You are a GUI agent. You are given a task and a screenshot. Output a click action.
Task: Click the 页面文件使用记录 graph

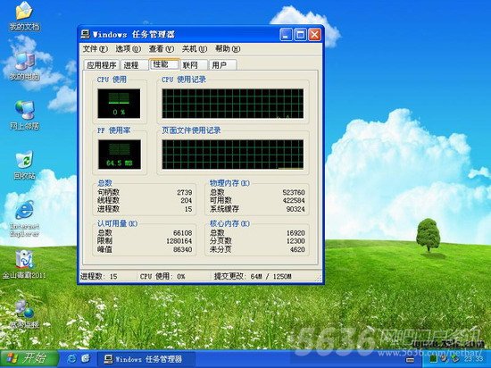click(x=233, y=155)
